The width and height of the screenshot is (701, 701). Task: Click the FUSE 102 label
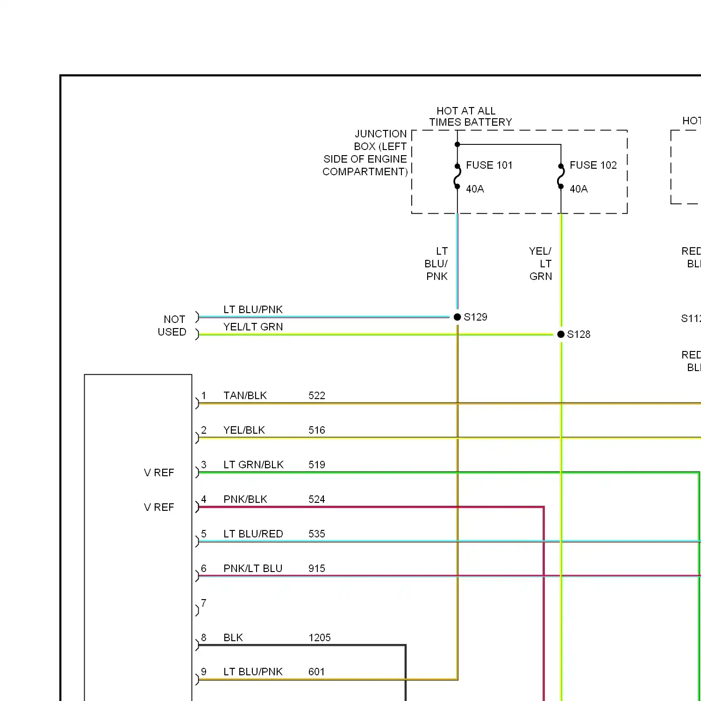point(593,165)
